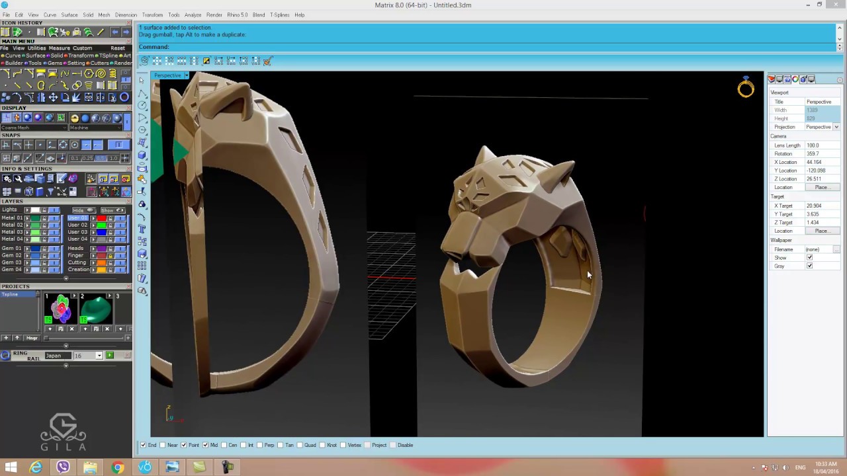Open the ring size 16 dropdown
847x476 pixels.
click(99, 356)
